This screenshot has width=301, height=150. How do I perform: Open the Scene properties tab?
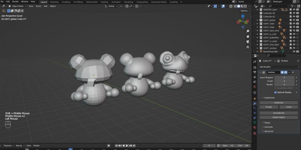coord(255,82)
